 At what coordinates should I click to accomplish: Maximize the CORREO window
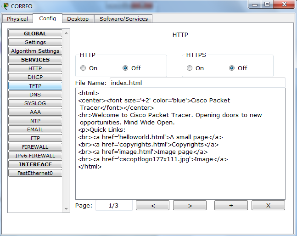coord(267,4)
